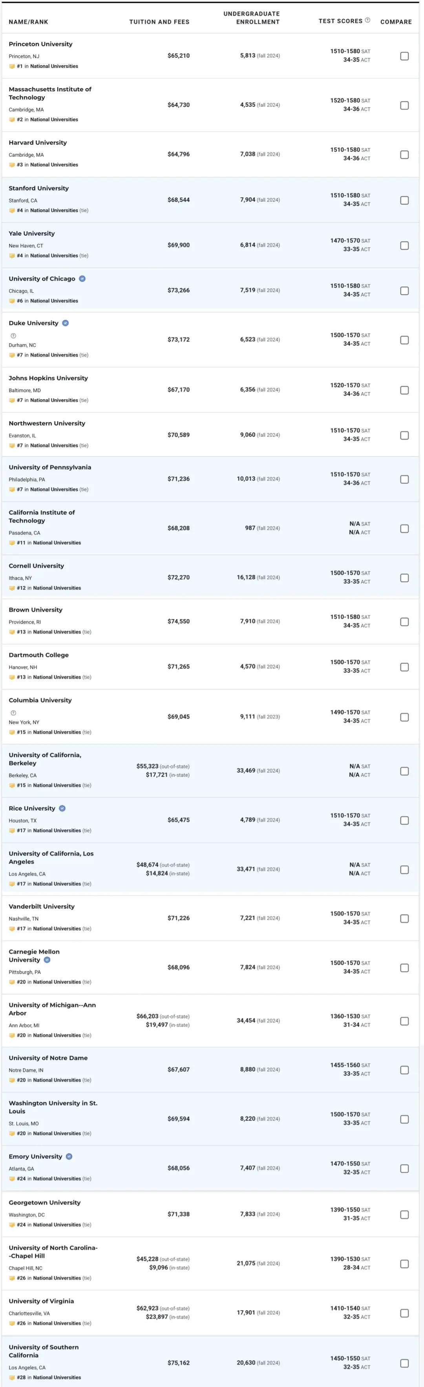Image resolution: width=424 pixels, height=1387 pixels.
Task: Click the ranking badge icon under Princeton University
Action: (12, 66)
